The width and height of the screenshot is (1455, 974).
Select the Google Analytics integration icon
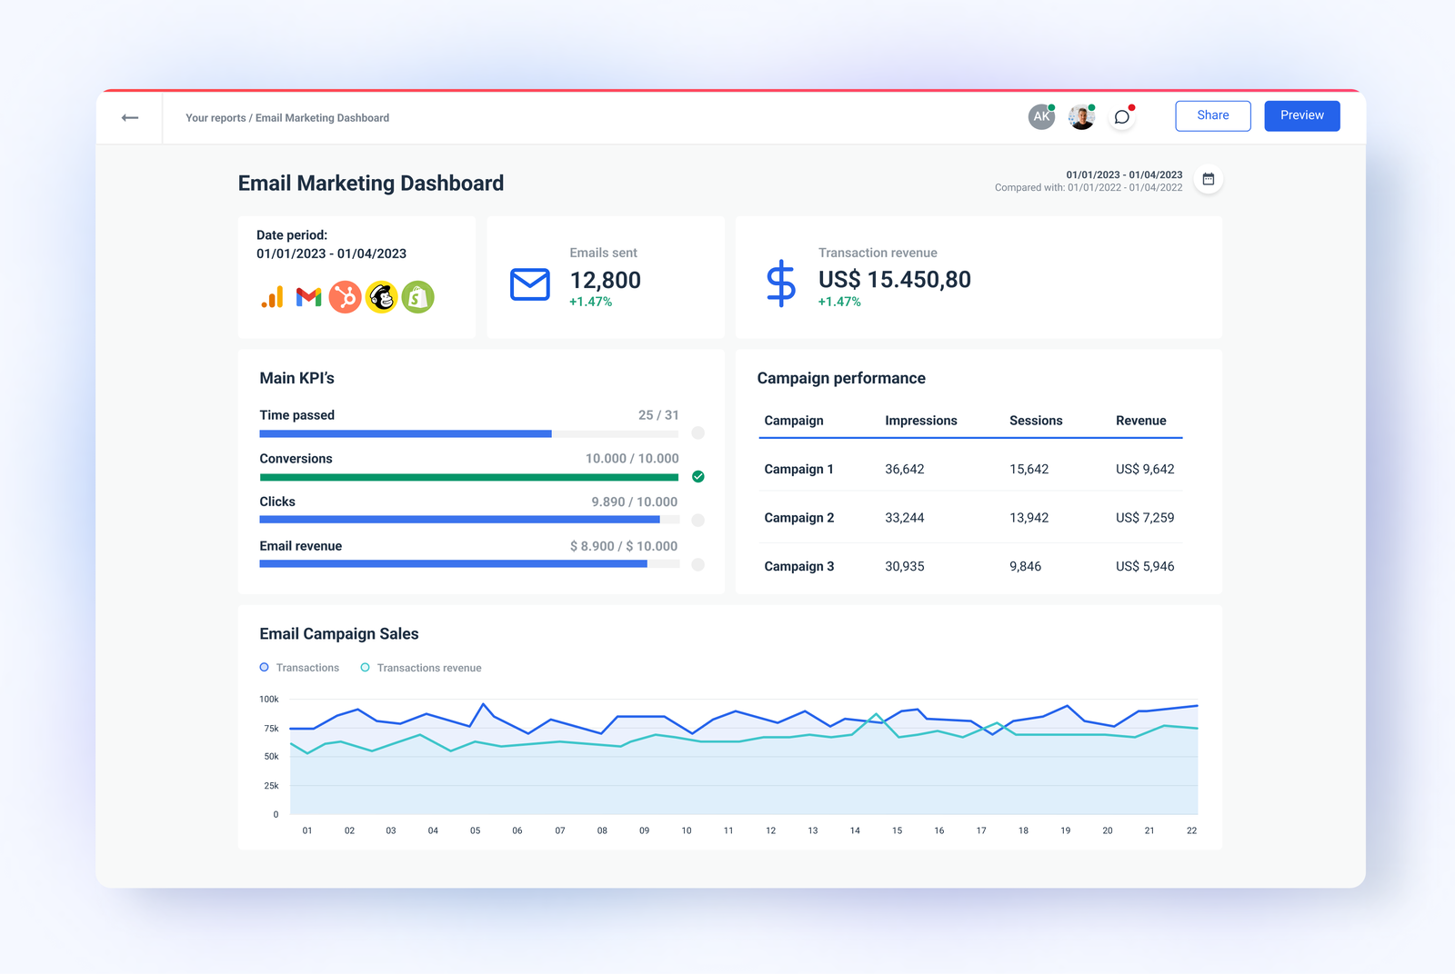pyautogui.click(x=272, y=297)
